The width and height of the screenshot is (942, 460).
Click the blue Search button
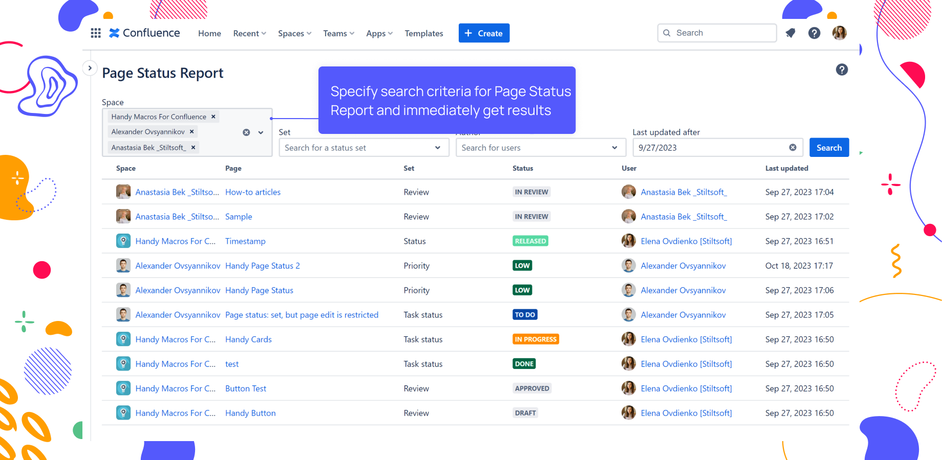coord(829,147)
